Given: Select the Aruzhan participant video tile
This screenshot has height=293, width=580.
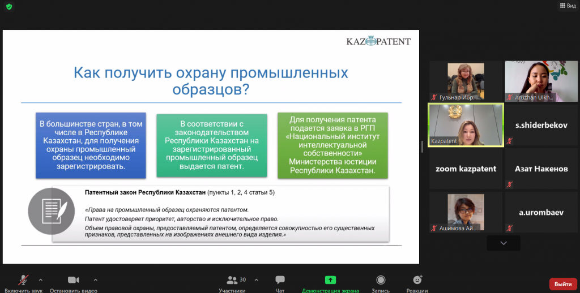Looking at the screenshot, I should [541, 81].
